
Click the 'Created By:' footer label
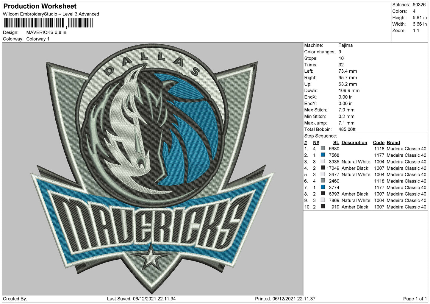(x=15, y=299)
